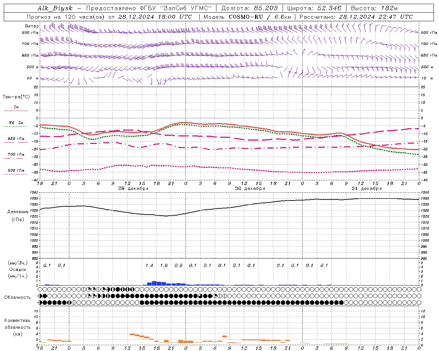Click the (км) unit label for convective cloud
The width and height of the screenshot is (439, 351).
(18, 334)
